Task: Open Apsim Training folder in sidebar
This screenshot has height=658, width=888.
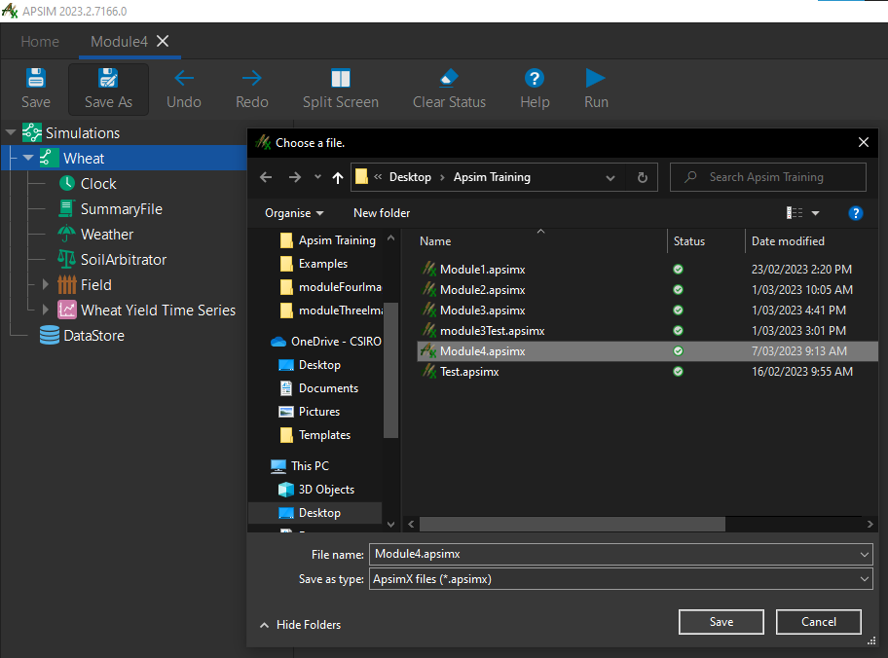Action: click(328, 240)
